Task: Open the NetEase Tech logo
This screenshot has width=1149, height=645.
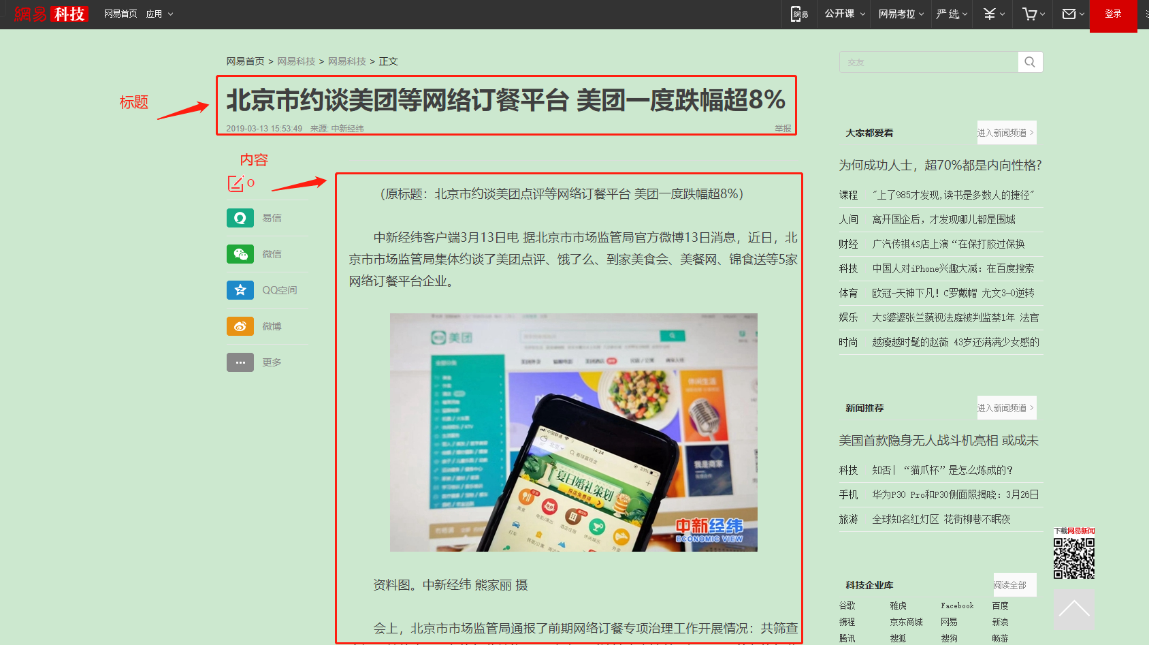Action: tap(51, 14)
